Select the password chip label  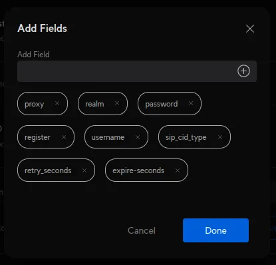(x=162, y=104)
